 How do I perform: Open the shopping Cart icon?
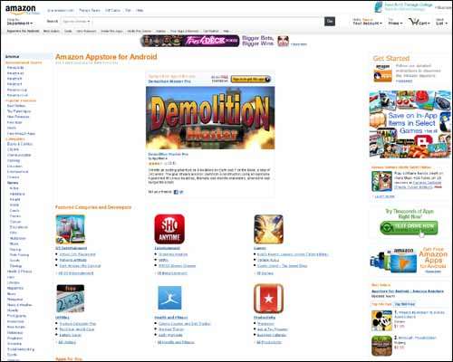[x=419, y=22]
